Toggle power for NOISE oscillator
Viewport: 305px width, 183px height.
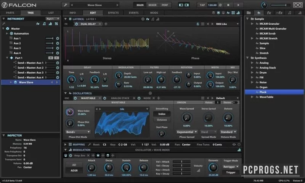(139, 98)
